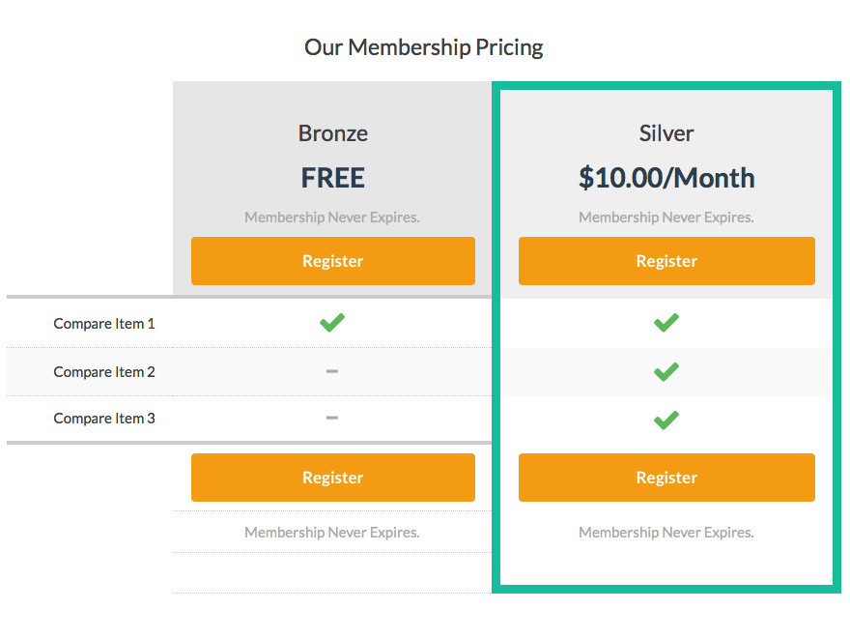850x638 pixels.
Task: Click Bronze dash icon for Compare Item 2
Action: point(331,371)
